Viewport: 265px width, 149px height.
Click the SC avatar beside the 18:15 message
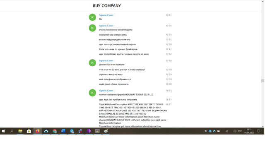92,93
